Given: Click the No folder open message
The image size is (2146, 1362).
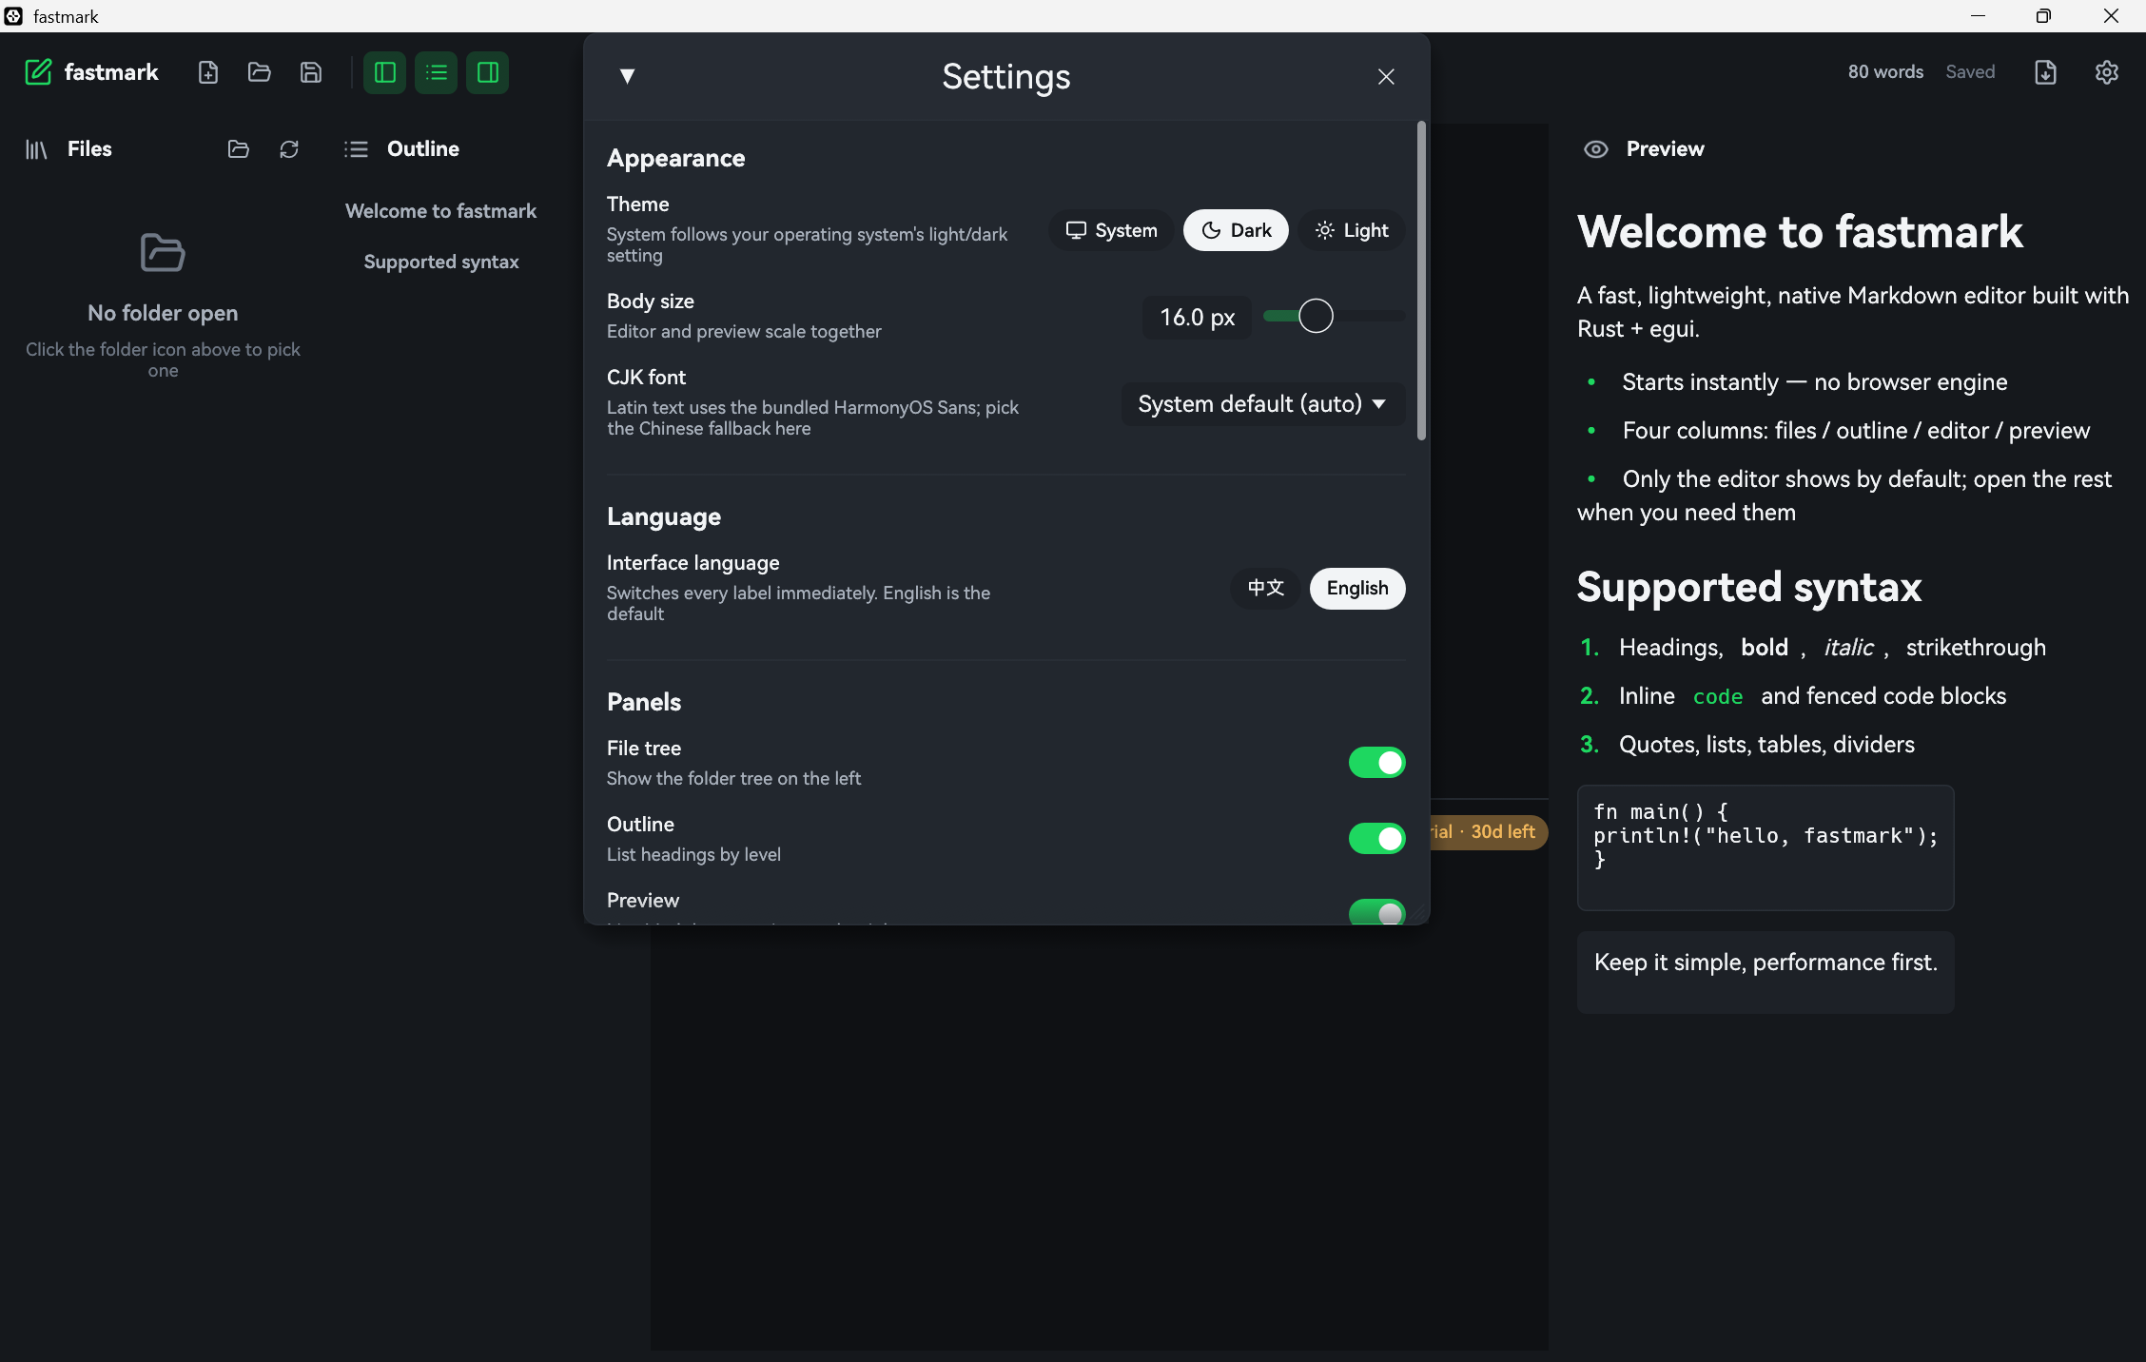Looking at the screenshot, I should [163, 313].
